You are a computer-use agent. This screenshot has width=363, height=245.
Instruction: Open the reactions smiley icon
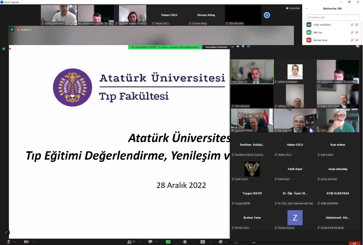coord(220,242)
